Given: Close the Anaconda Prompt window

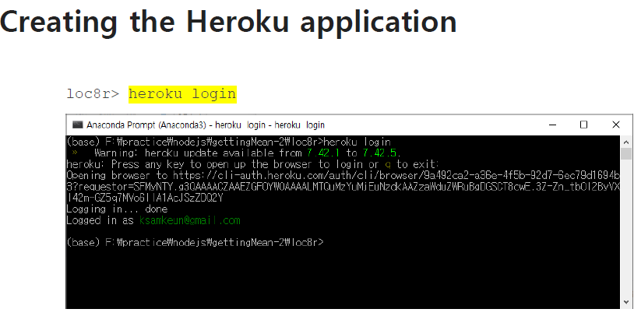Looking at the screenshot, I should pos(615,125).
